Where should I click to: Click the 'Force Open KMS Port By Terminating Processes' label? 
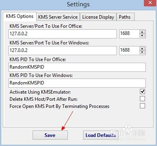[59, 106]
